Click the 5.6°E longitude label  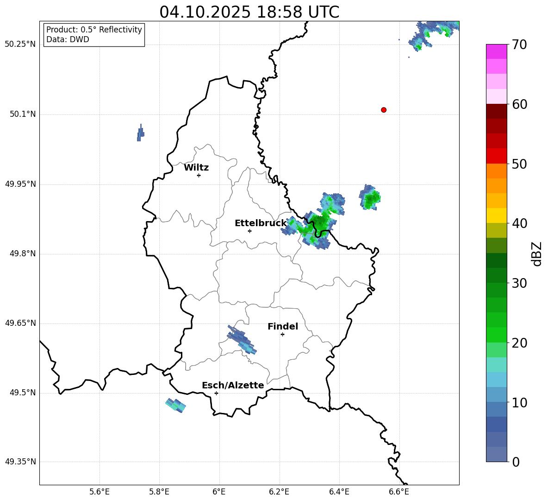pyautogui.click(x=100, y=492)
